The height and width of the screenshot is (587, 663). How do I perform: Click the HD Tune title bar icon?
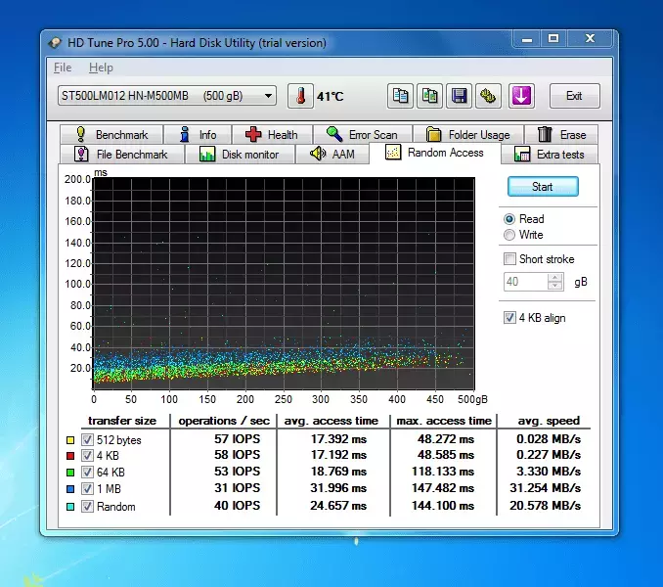coord(55,43)
